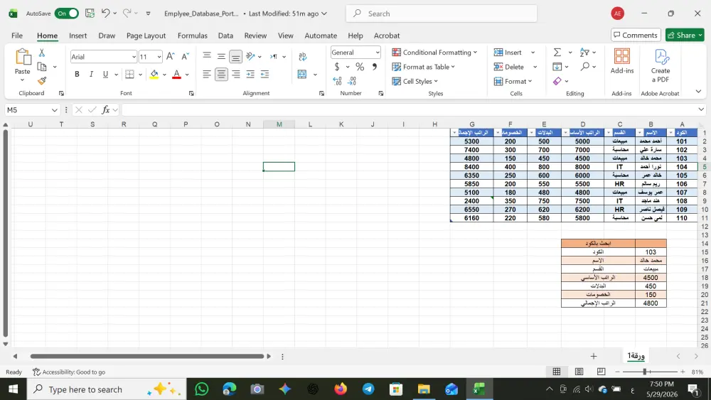Click the Delete cells button
Viewport: 711px width, 400px height.
click(x=509, y=67)
